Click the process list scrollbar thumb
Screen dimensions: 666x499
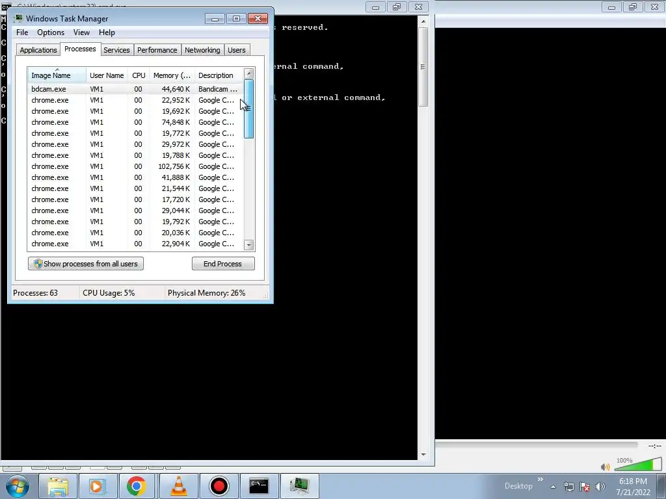coord(249,109)
